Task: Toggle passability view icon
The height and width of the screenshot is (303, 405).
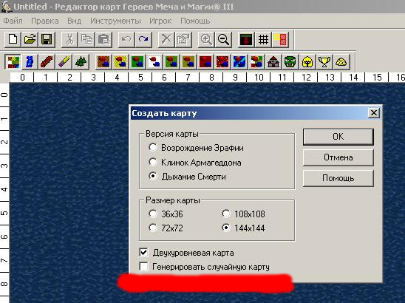Action: pyautogui.click(x=280, y=39)
